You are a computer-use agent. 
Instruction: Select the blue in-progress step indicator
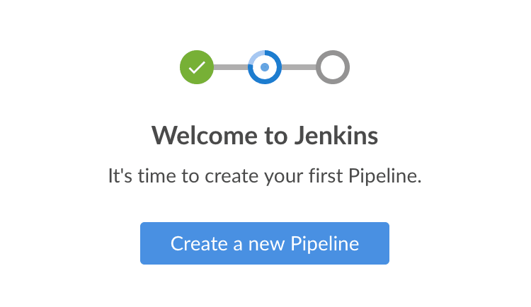pyautogui.click(x=265, y=67)
